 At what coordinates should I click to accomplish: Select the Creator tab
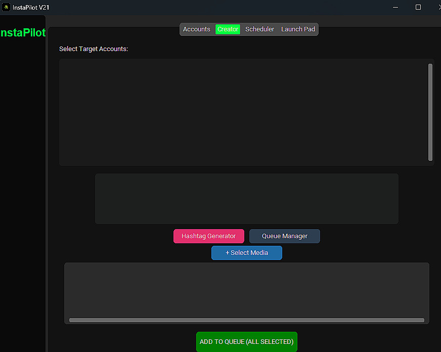[x=228, y=29]
